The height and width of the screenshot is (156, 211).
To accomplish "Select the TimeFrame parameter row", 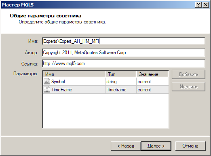I will (x=105, y=90).
